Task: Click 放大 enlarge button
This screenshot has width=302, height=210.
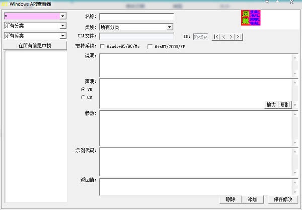Action: 271,104
